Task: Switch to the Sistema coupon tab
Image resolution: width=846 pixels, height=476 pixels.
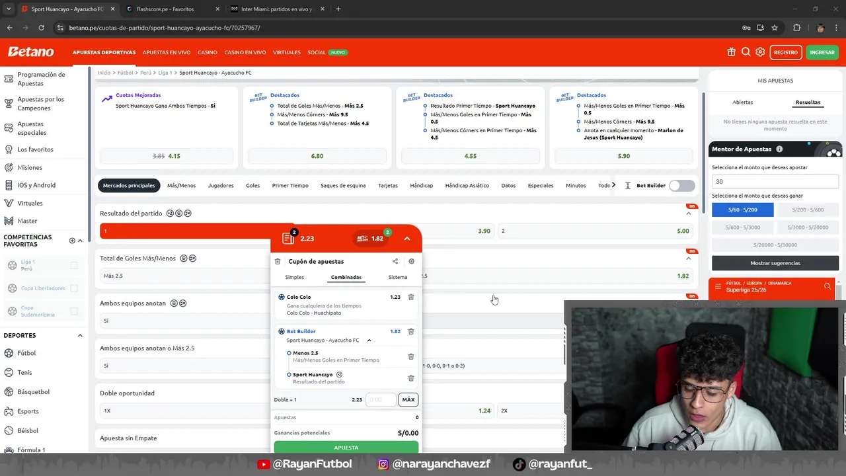Action: [398, 277]
